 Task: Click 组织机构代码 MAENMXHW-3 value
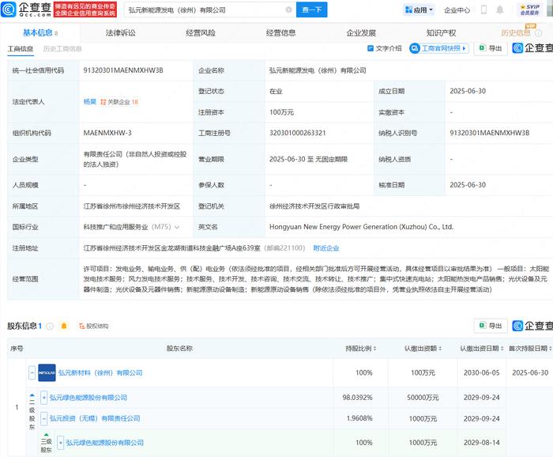pyautogui.click(x=107, y=133)
